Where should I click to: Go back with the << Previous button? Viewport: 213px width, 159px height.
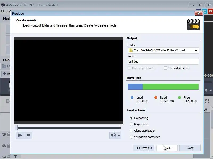coord(144,148)
